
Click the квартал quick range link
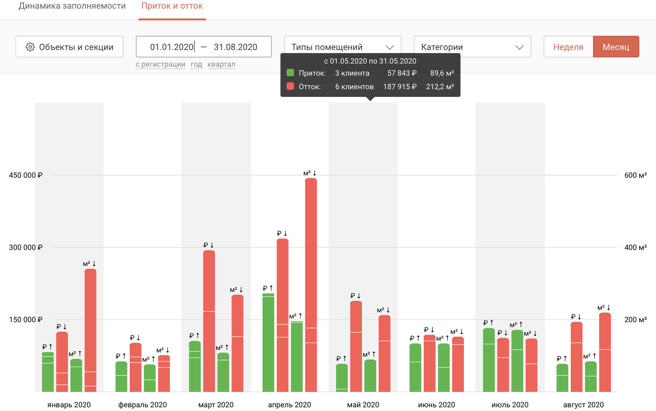point(221,64)
